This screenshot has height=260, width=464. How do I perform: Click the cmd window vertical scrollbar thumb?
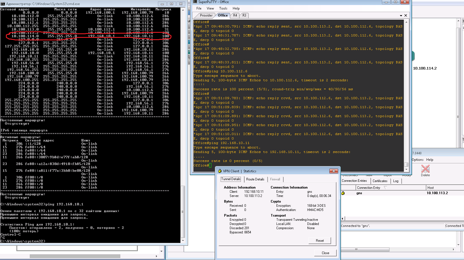tap(183, 212)
